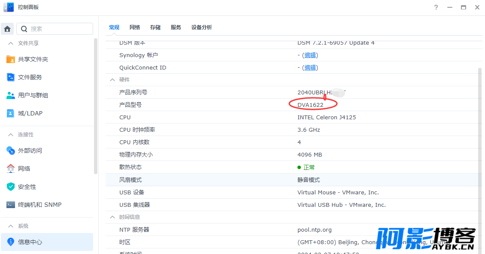
Task: Select the CPU value INTEL Celeron J4125
Action: pos(327,117)
